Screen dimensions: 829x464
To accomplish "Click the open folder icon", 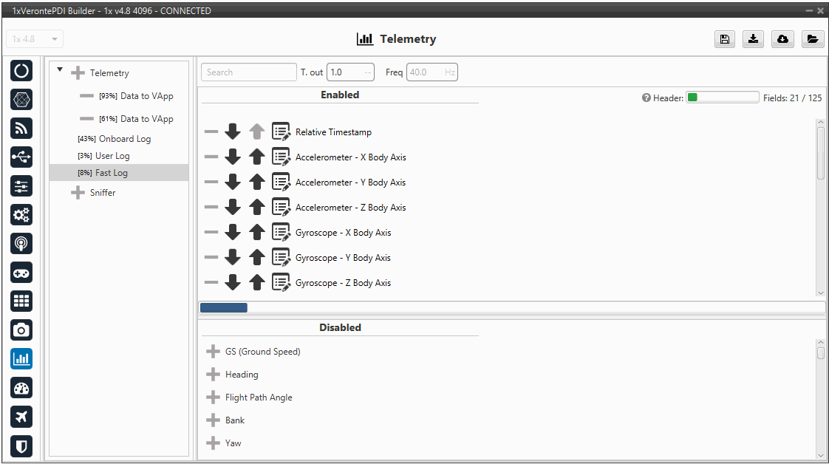I will point(812,39).
